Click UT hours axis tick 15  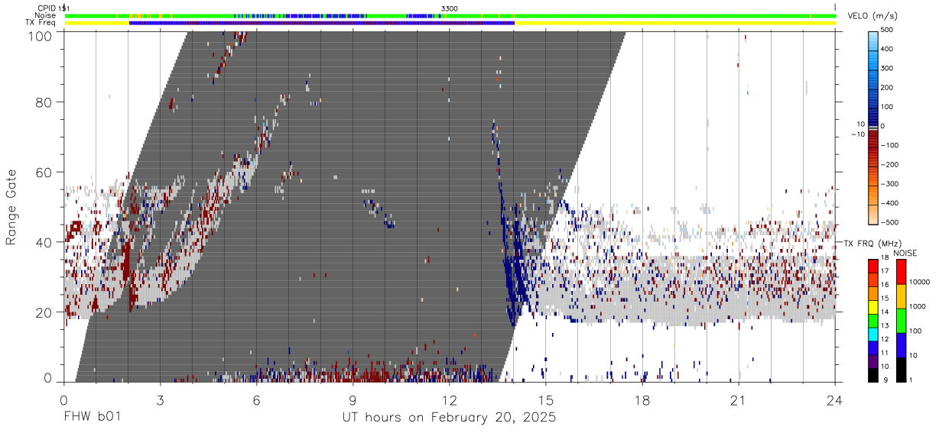point(546,401)
